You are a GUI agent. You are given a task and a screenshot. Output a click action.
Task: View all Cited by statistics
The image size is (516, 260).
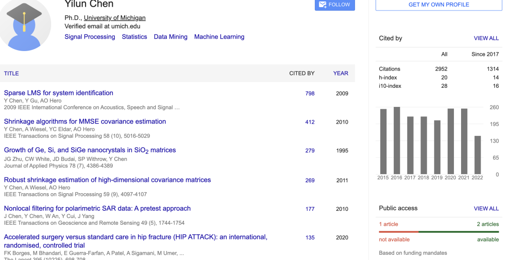pos(486,38)
